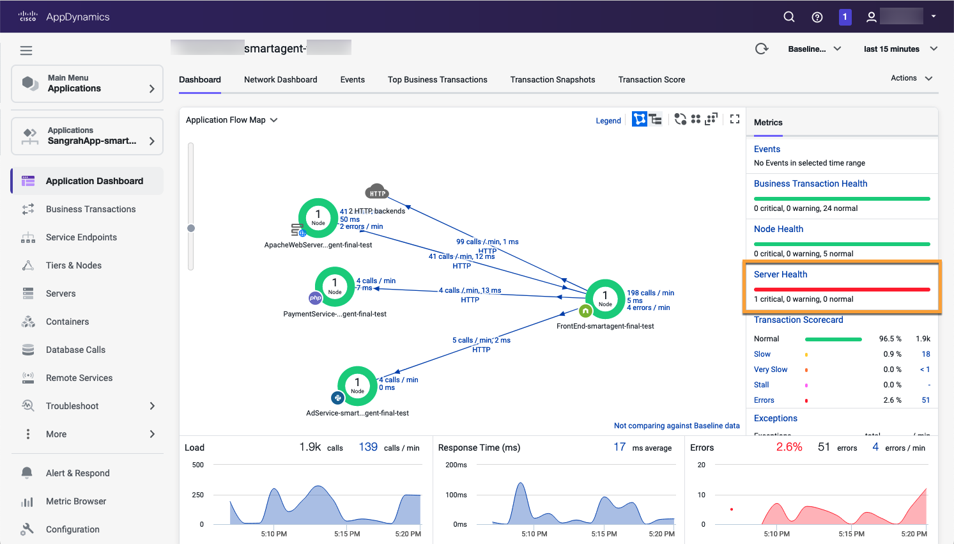
Task: Select the Metrics panel tab
Action: point(768,123)
